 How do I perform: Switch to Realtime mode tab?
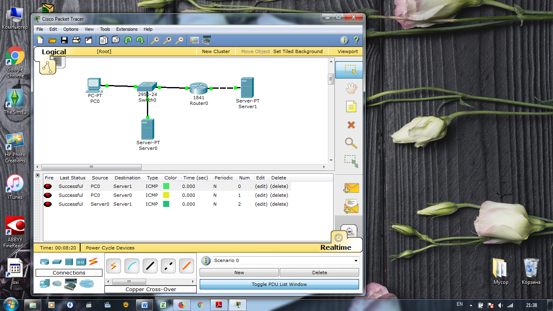[336, 247]
